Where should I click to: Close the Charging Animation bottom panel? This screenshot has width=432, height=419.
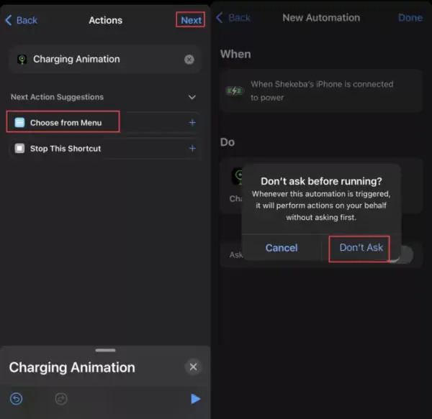(x=193, y=367)
